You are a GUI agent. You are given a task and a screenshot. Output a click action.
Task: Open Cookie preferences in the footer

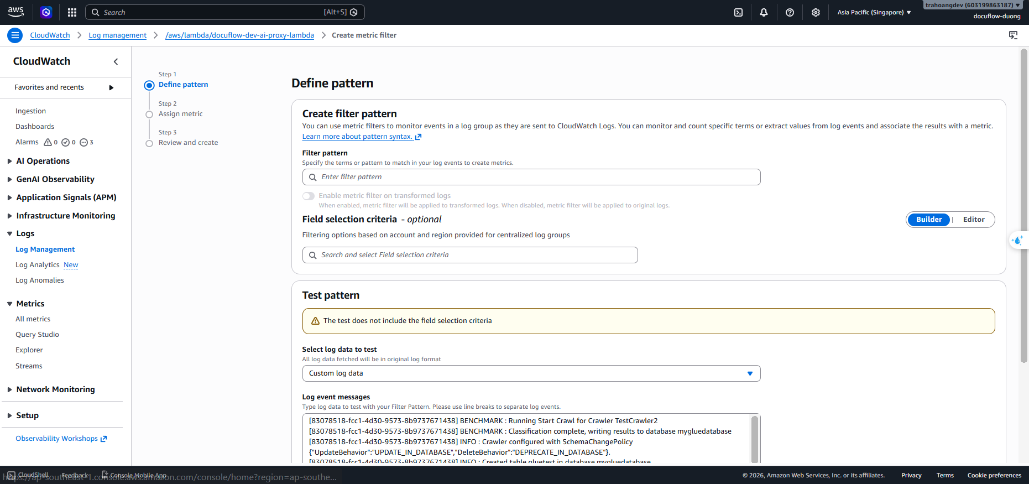[994, 475]
